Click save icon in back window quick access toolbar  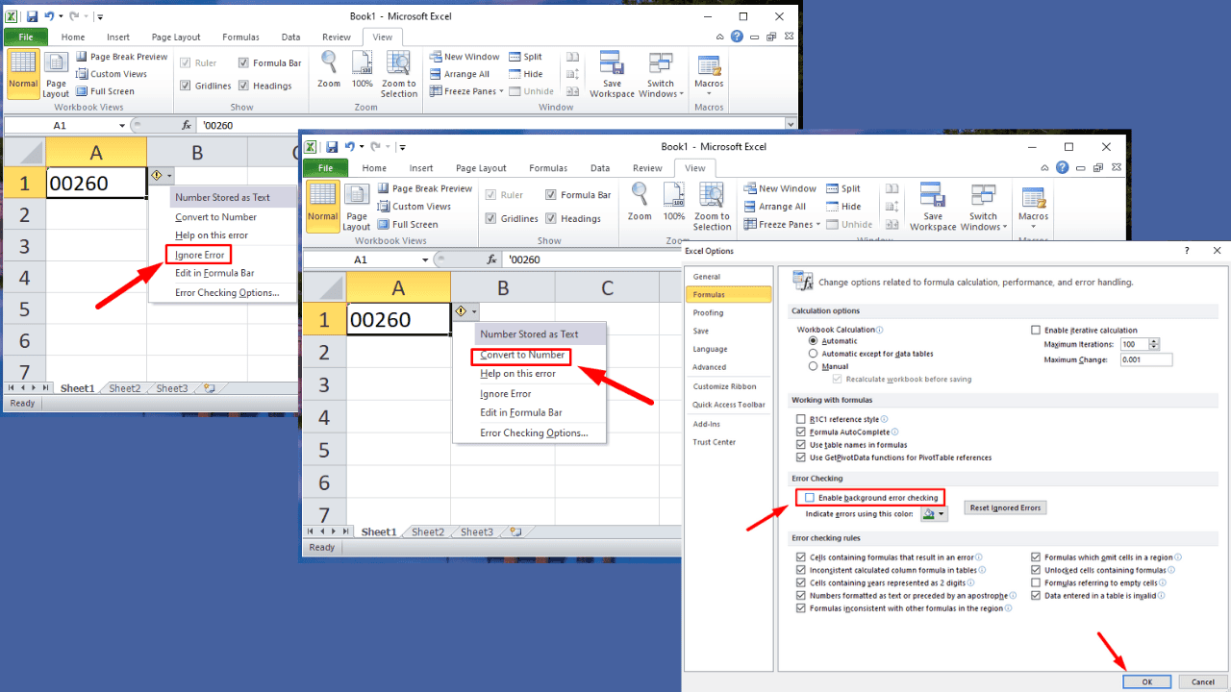32,16
